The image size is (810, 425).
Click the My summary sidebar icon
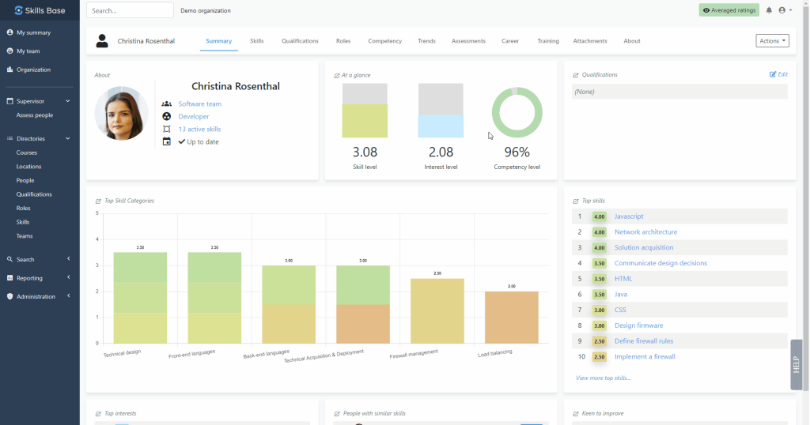(x=10, y=32)
